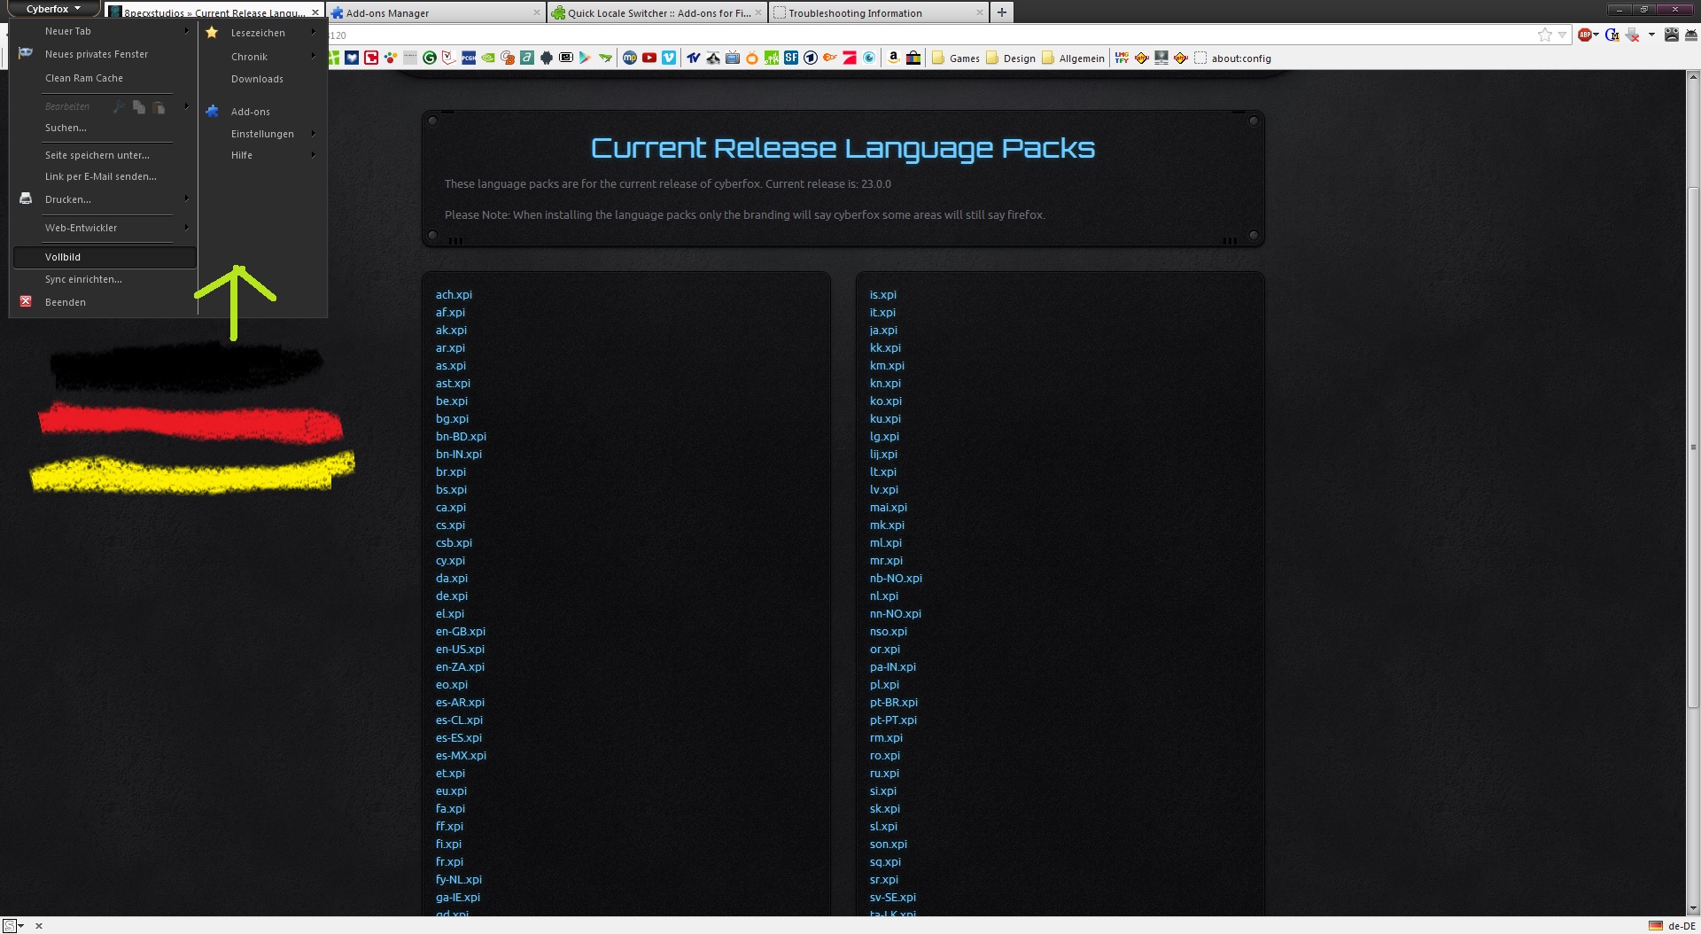Viewport: 1701px width, 934px height.
Task: Open the ZDF orange bookmark icon
Action: [x=830, y=58]
